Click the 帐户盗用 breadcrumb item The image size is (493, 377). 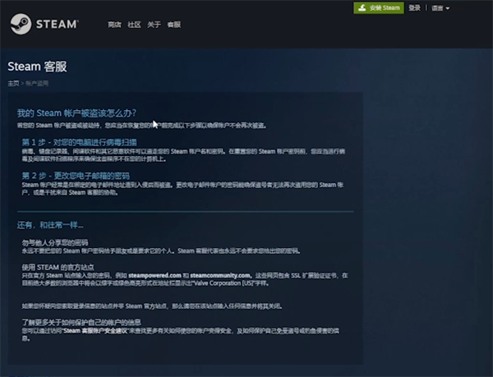36,83
